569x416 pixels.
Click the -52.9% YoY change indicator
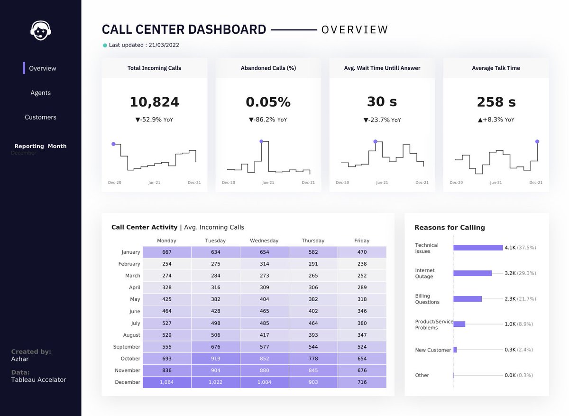pyautogui.click(x=155, y=120)
